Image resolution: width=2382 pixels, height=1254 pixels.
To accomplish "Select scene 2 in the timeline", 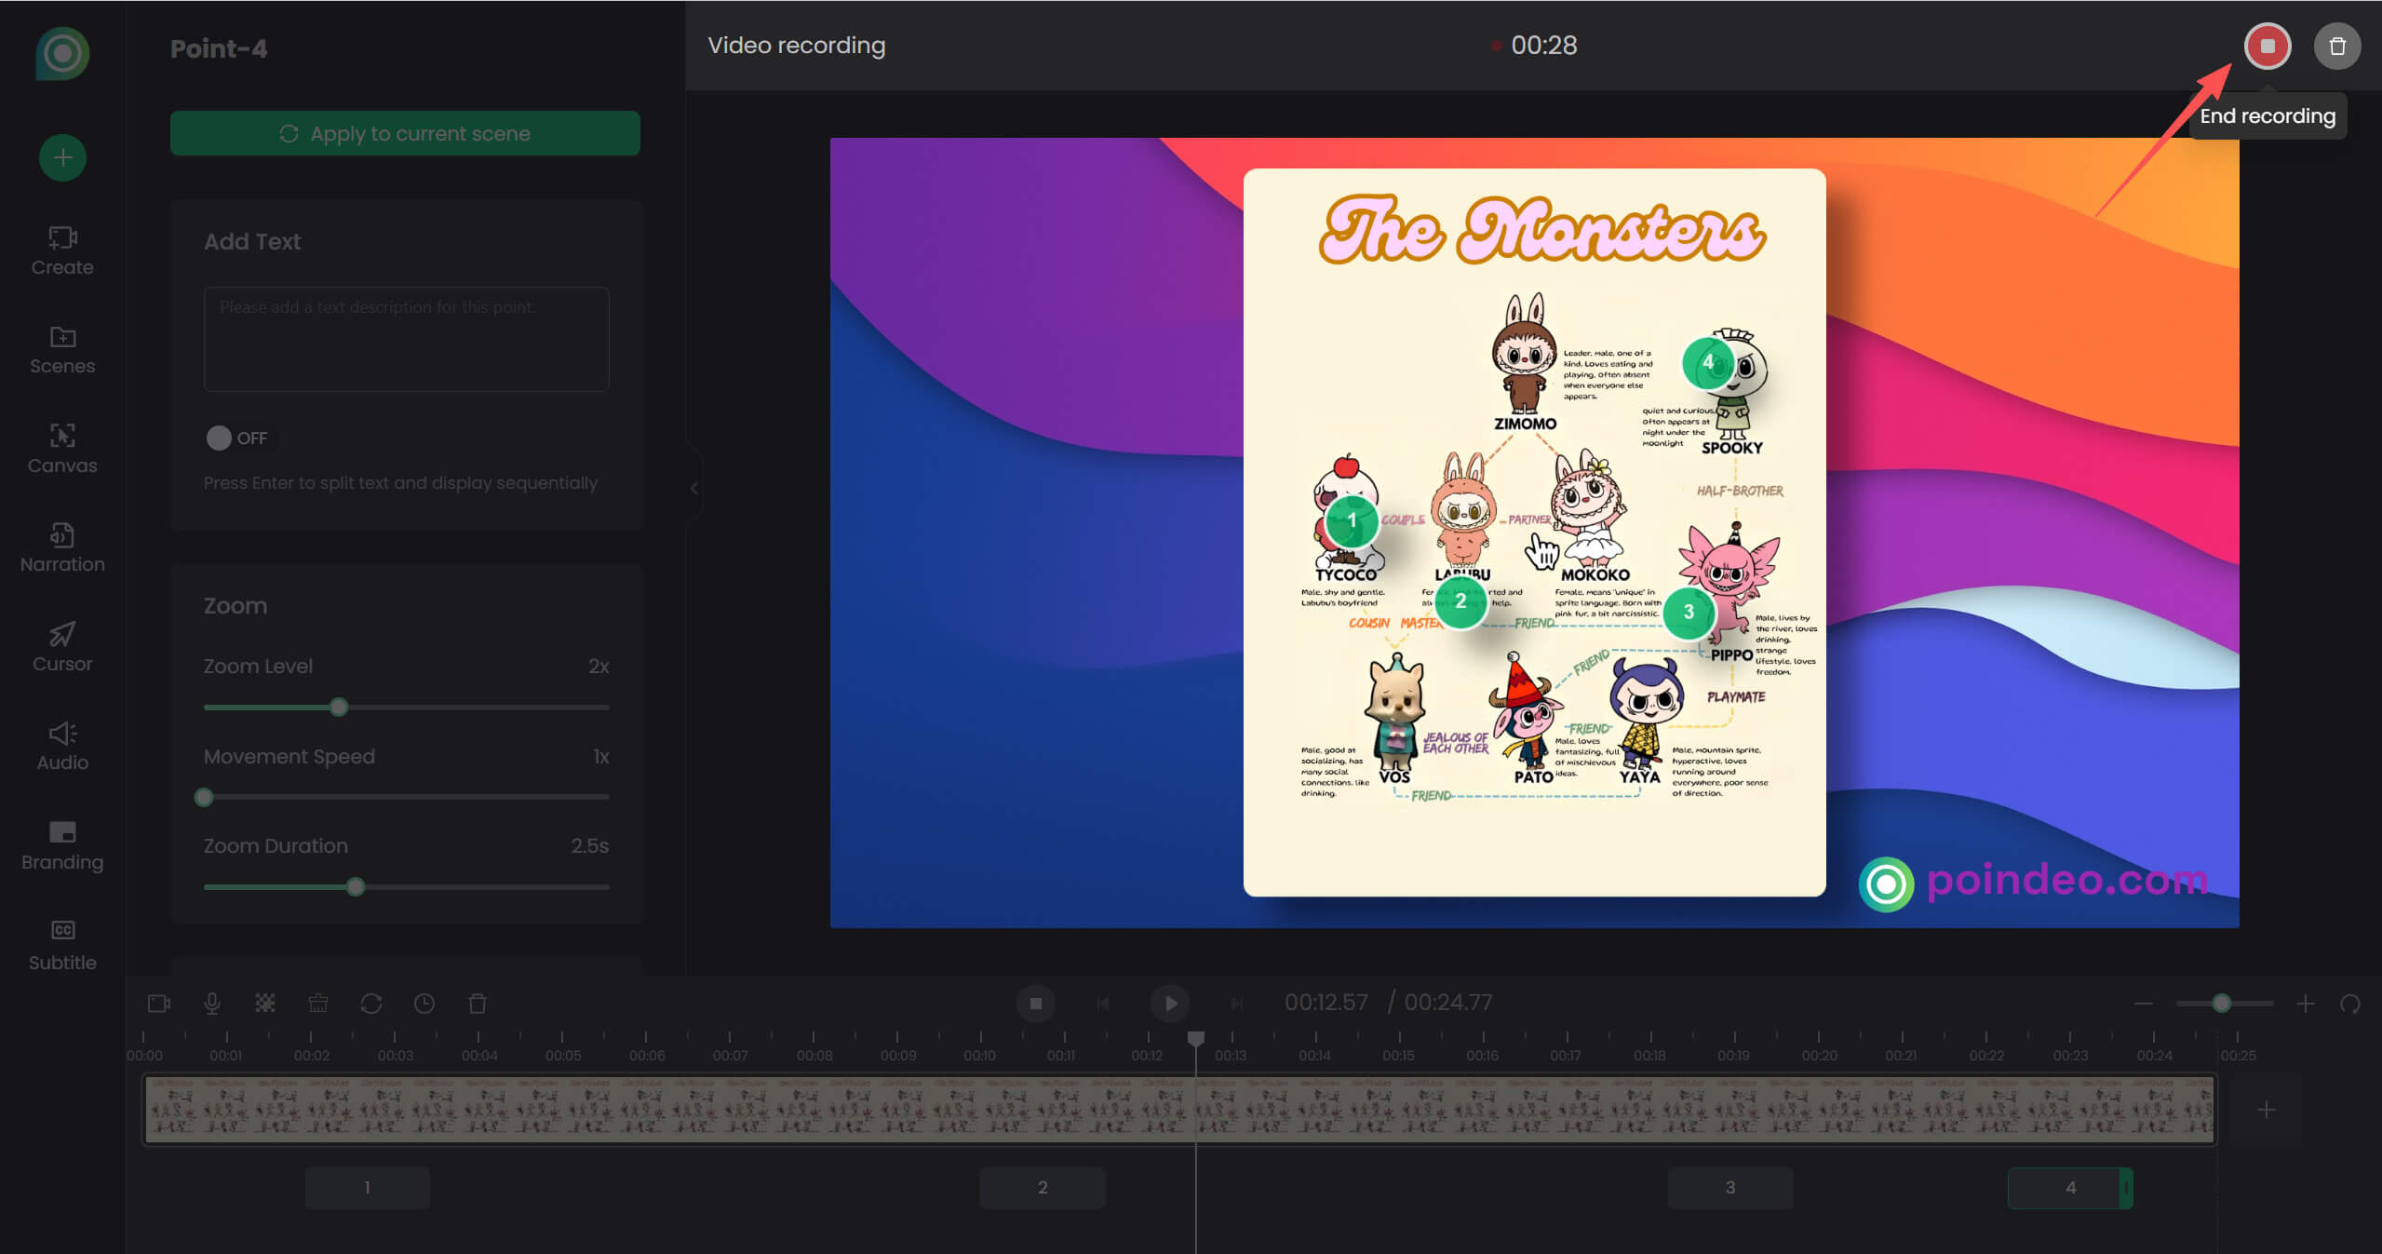I will coord(1042,1187).
